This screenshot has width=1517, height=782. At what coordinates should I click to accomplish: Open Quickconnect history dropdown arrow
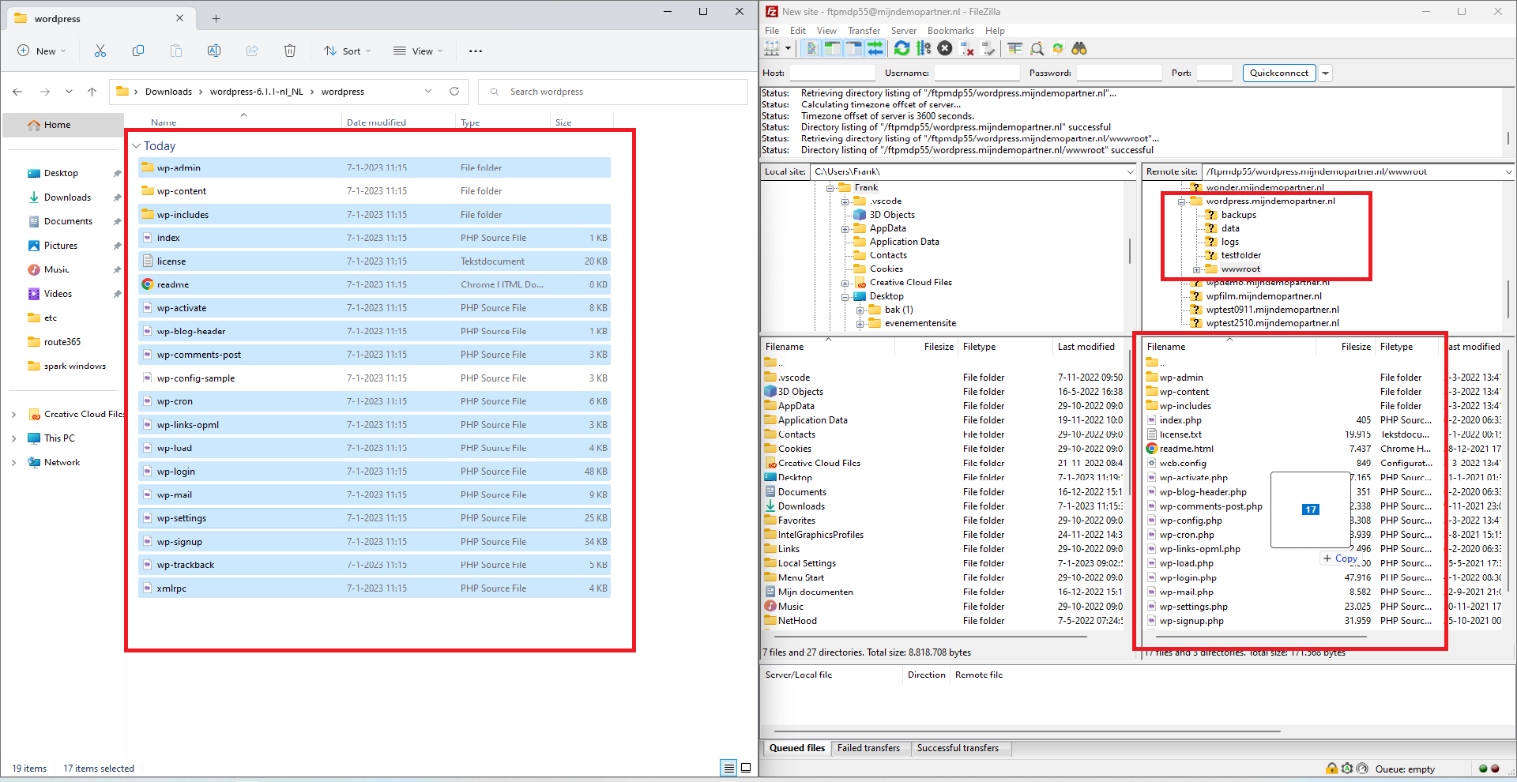[1326, 73]
